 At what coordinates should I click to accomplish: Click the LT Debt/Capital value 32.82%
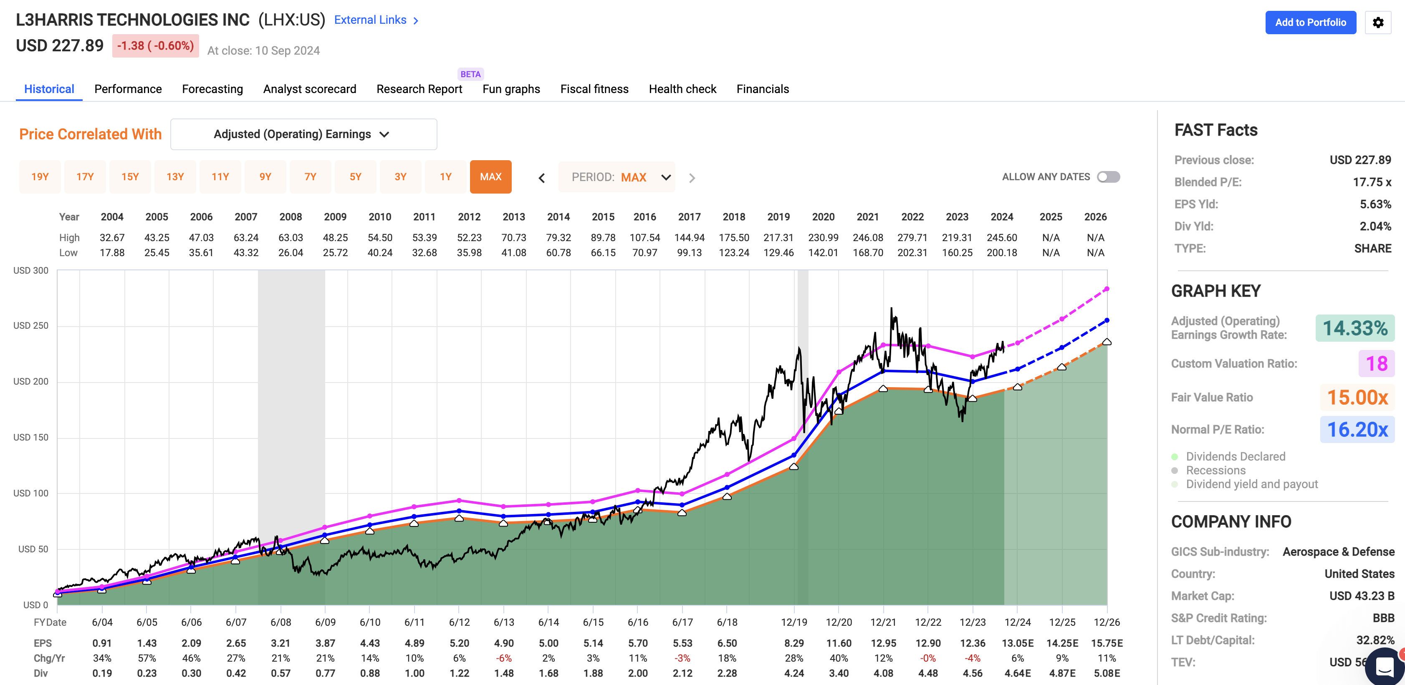1375,640
